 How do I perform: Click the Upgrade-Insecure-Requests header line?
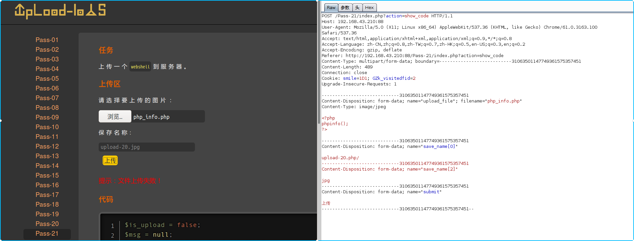click(359, 84)
